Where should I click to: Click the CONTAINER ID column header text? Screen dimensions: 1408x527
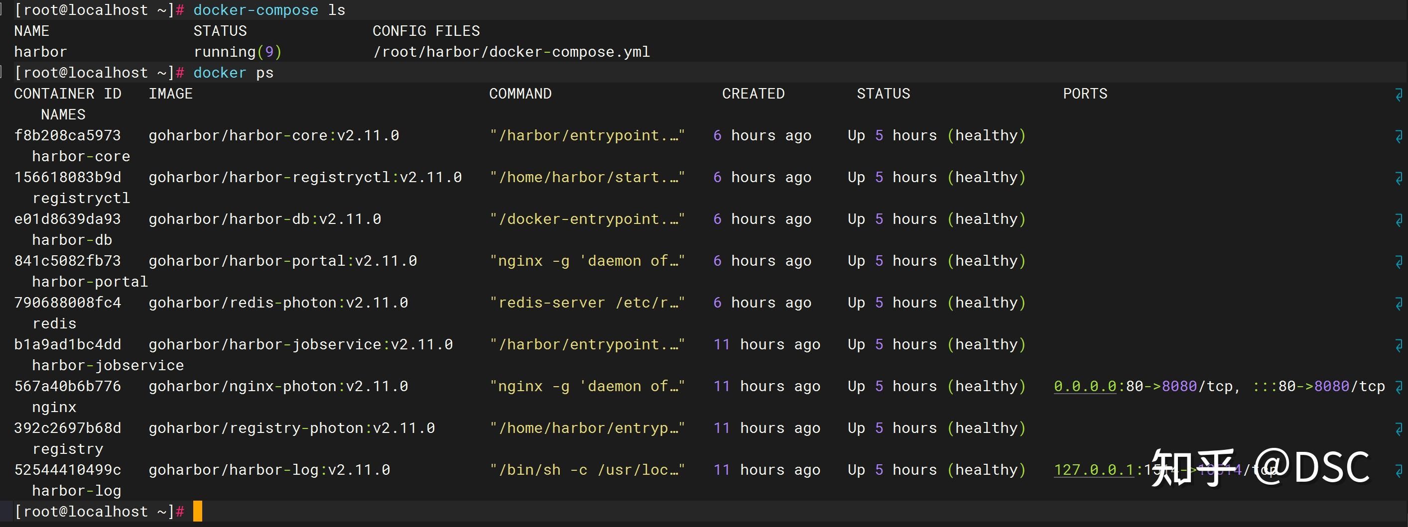tap(67, 94)
